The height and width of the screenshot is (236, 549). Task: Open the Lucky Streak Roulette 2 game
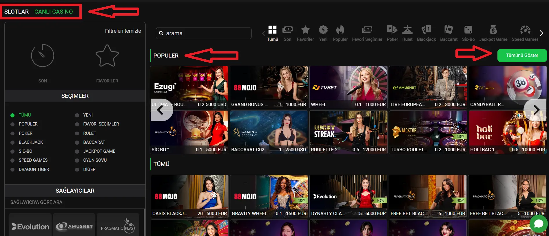pos(349,132)
